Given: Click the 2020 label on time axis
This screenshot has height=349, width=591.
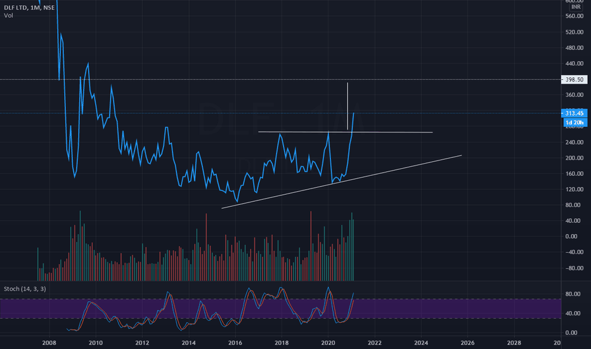Looking at the screenshot, I should tap(328, 343).
